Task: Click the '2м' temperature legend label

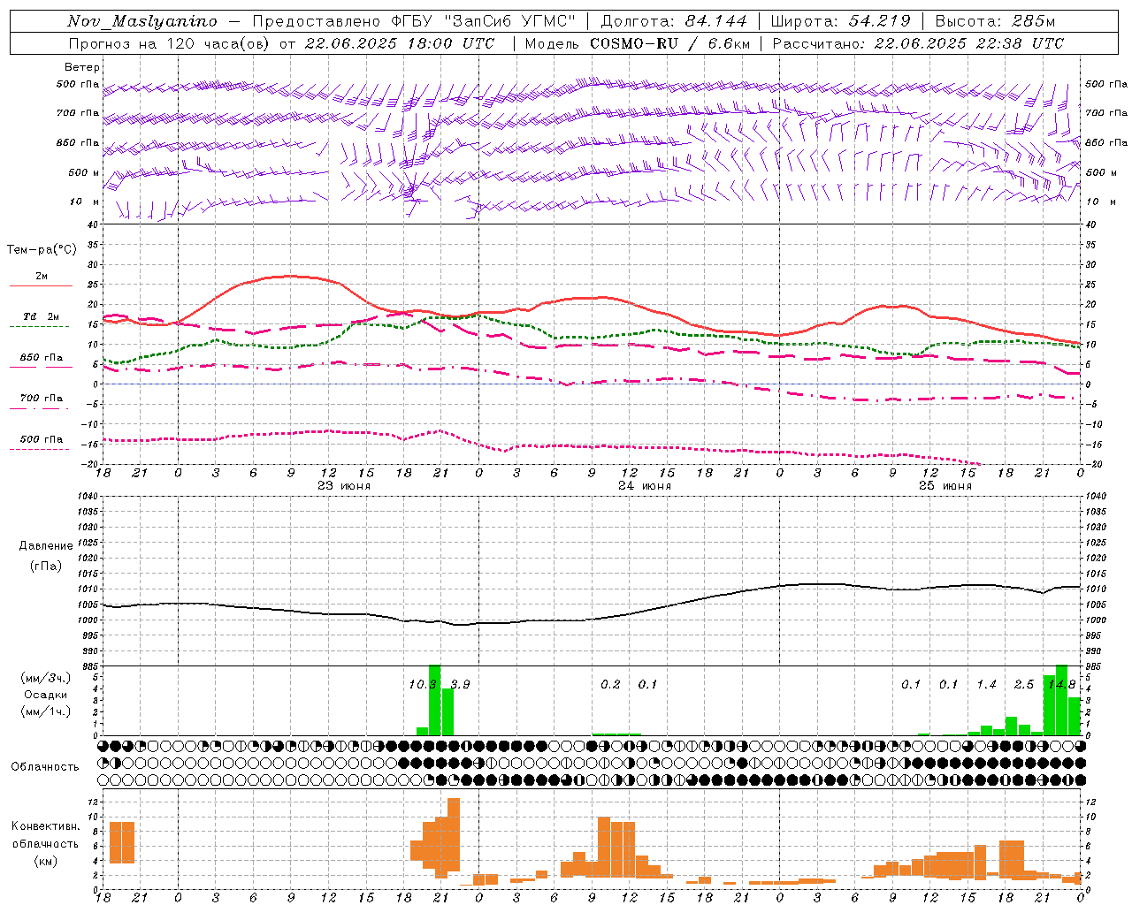Action: point(42,277)
